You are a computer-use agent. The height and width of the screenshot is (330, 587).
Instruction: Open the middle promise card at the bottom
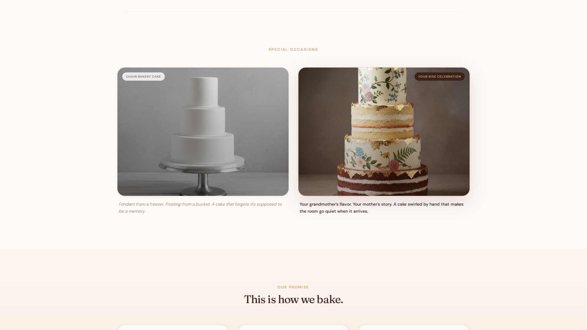(x=293, y=328)
